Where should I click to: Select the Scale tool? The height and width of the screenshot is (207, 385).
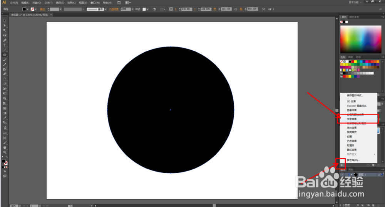coord(5,84)
